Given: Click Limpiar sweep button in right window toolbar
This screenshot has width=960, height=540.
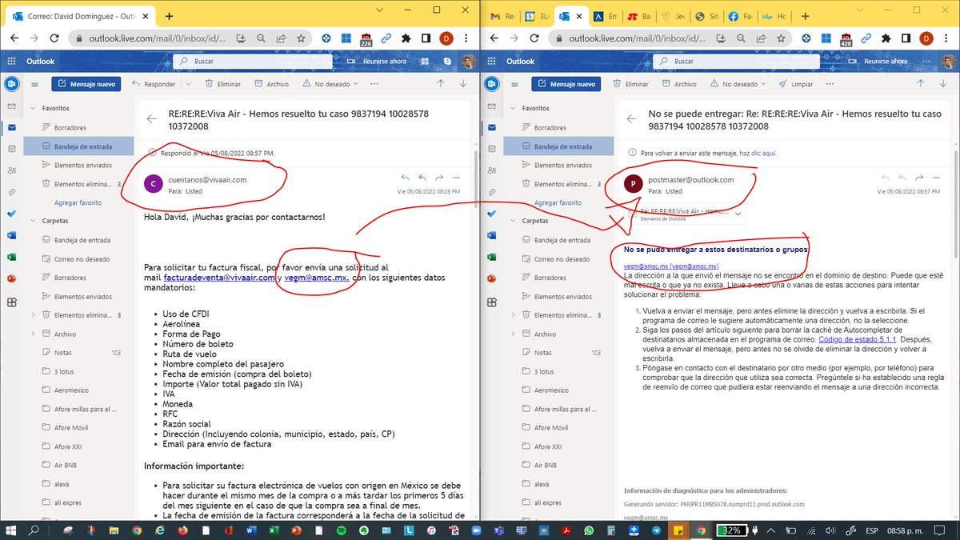Looking at the screenshot, I should [796, 84].
